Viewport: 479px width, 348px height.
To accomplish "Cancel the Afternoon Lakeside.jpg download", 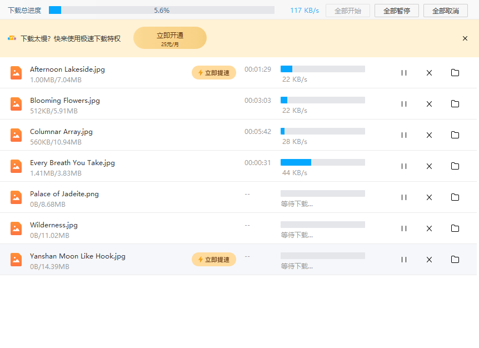I will [429, 73].
